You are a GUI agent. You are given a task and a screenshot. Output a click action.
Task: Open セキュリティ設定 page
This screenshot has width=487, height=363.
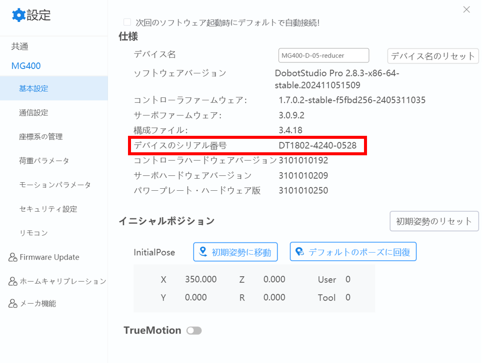[47, 209]
